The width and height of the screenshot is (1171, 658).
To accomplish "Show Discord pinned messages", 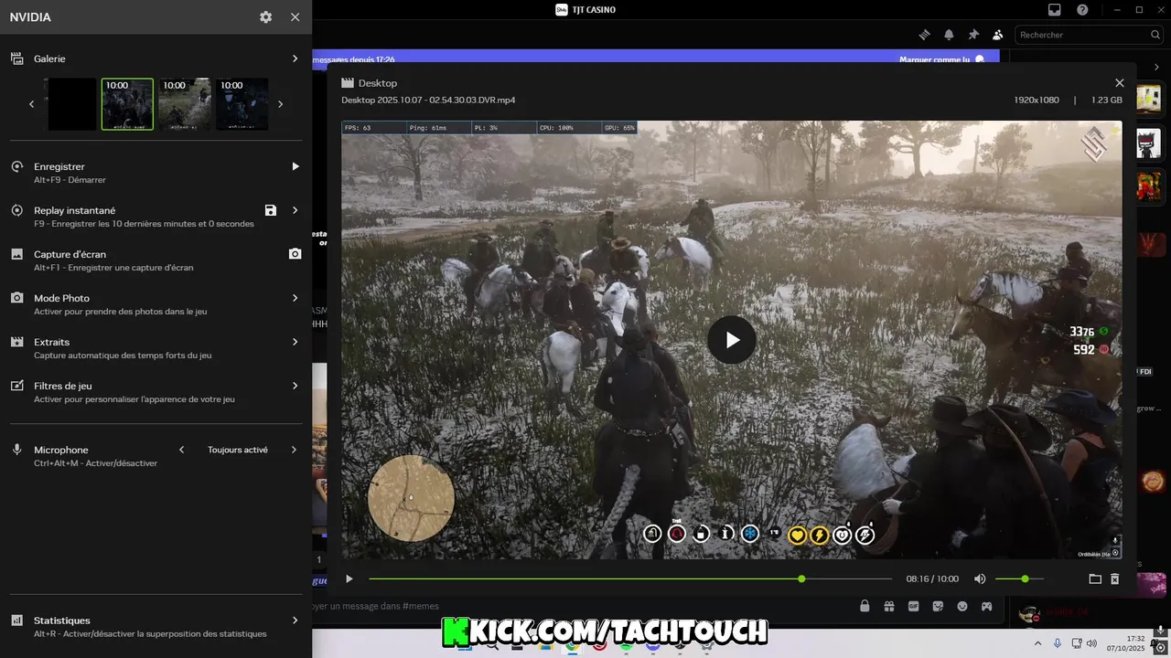I will click(x=973, y=35).
